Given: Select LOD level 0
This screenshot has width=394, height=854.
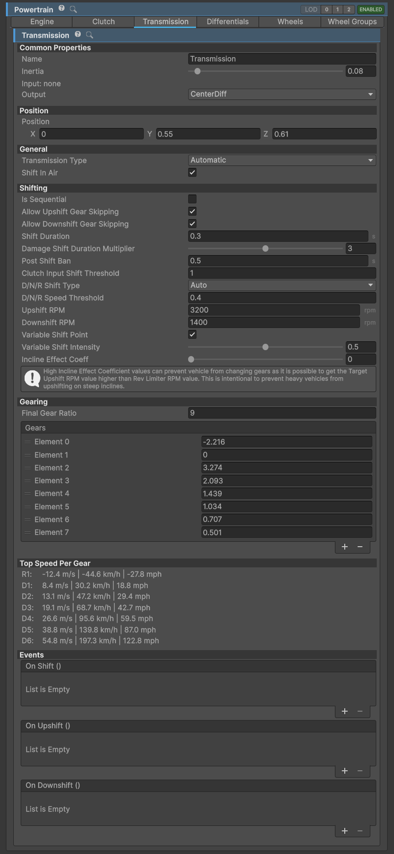Looking at the screenshot, I should [327, 9].
